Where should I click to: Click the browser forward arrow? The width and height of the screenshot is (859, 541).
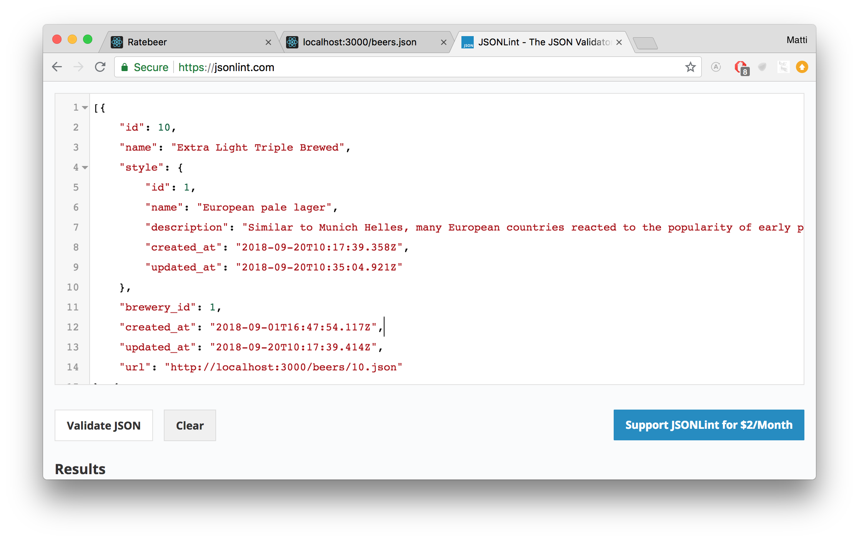78,67
